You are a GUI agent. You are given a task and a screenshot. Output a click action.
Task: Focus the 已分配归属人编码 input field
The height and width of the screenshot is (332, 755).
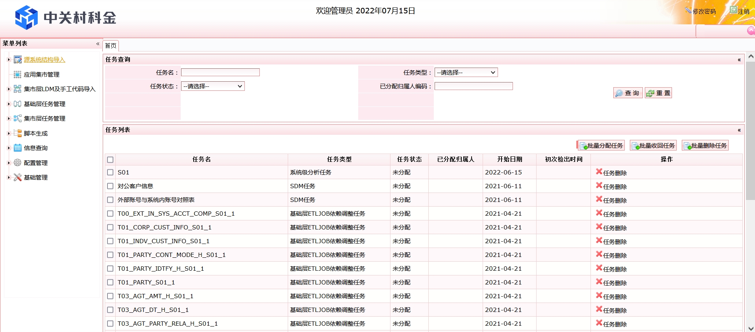[x=474, y=86]
